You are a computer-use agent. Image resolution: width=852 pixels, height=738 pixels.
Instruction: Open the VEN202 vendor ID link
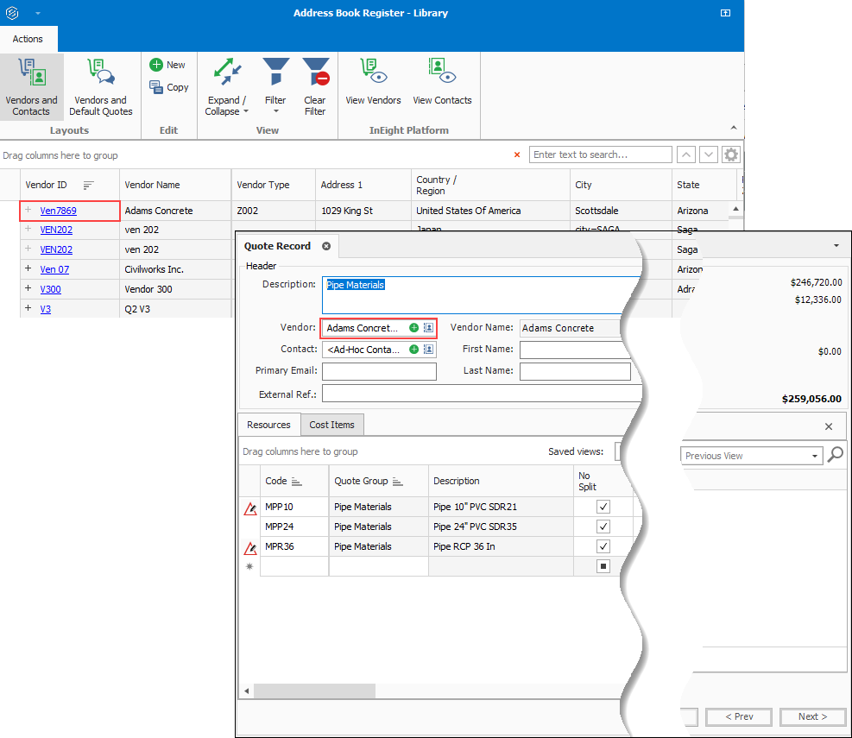tap(56, 230)
